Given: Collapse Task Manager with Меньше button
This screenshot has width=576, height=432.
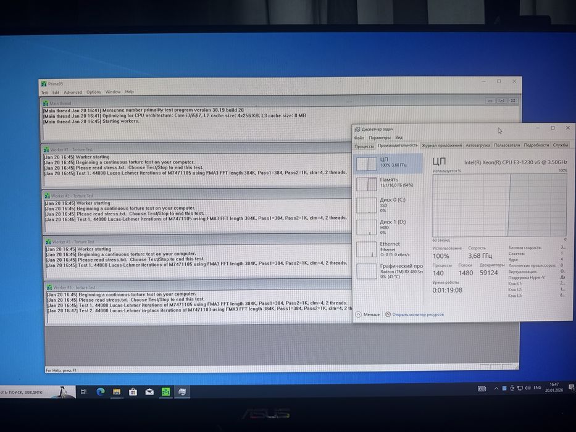Looking at the screenshot, I should [368, 315].
